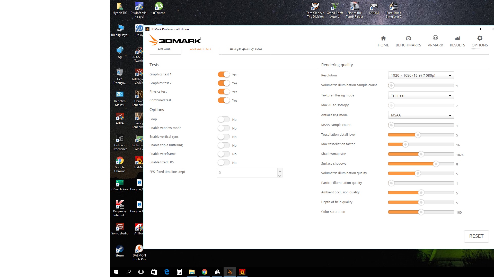Open Kaspersky Internet Security shortcut
The width and height of the screenshot is (494, 277).
click(x=120, y=209)
